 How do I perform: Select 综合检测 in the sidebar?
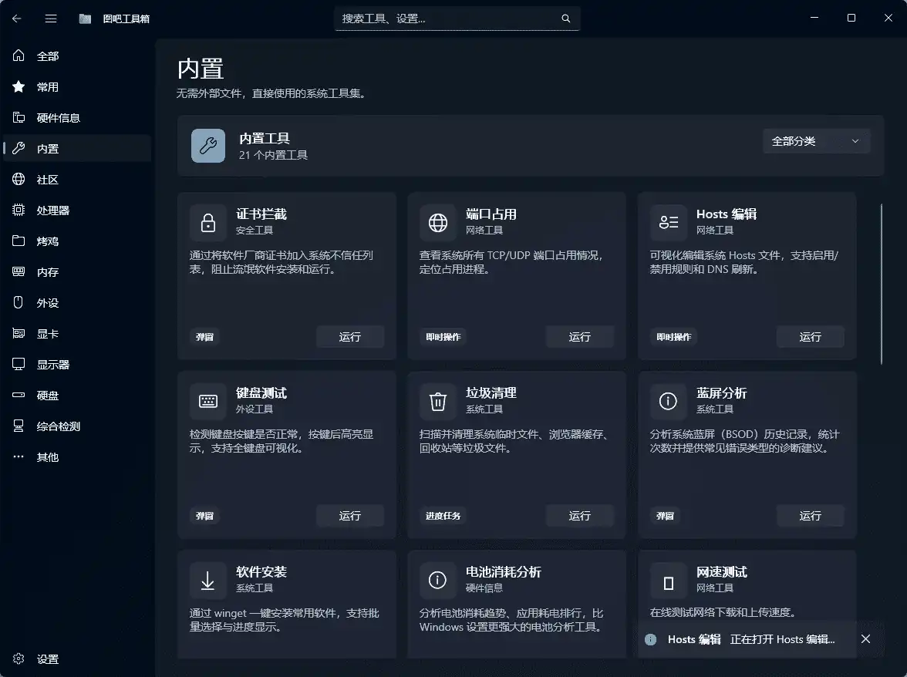[x=77, y=426]
